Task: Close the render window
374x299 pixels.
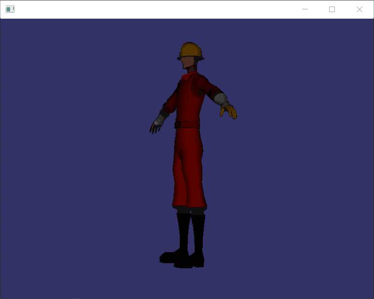Action: pos(360,9)
